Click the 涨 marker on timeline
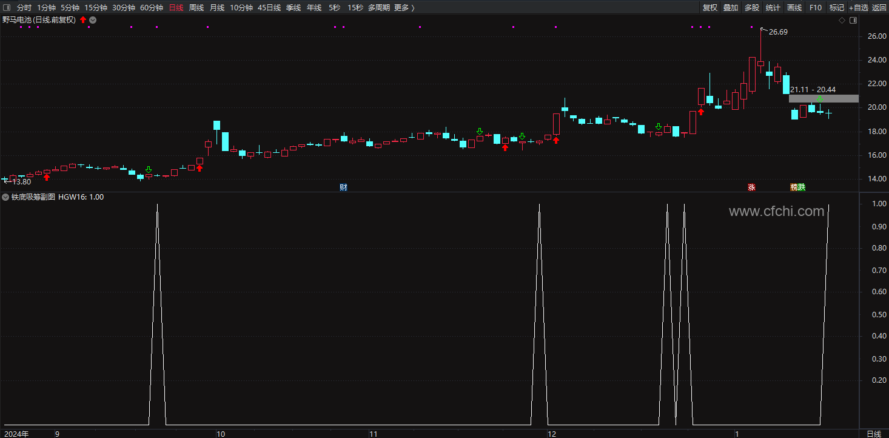Screen dimensions: 889x438 tap(751, 187)
